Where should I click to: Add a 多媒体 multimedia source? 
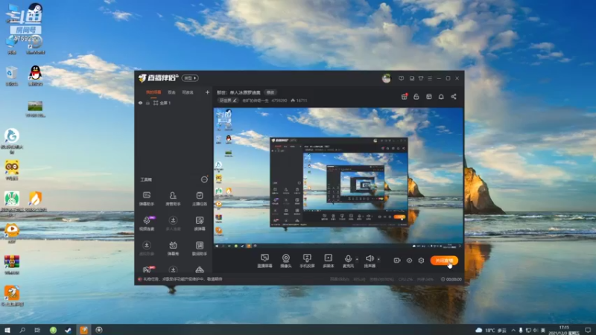pos(329,261)
